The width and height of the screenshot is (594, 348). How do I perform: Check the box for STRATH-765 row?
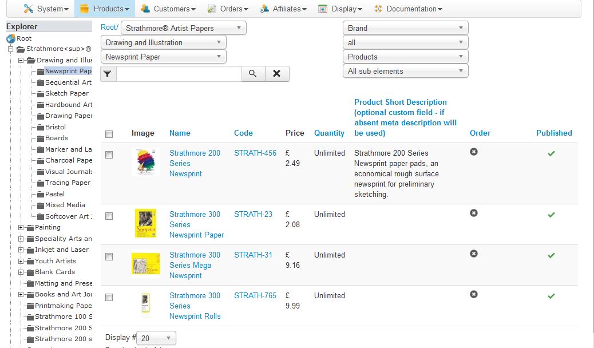(x=109, y=297)
